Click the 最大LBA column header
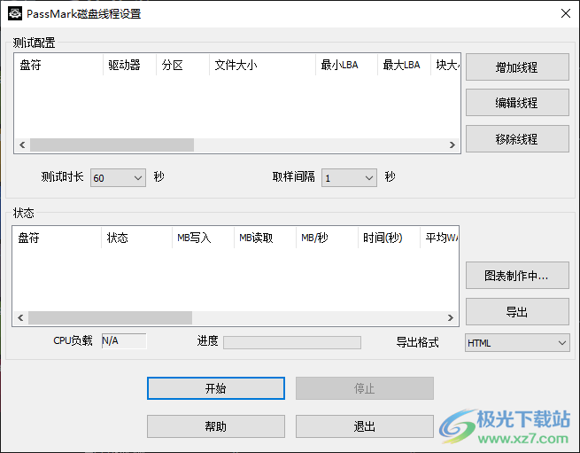Image resolution: width=580 pixels, height=453 pixels. (x=405, y=65)
